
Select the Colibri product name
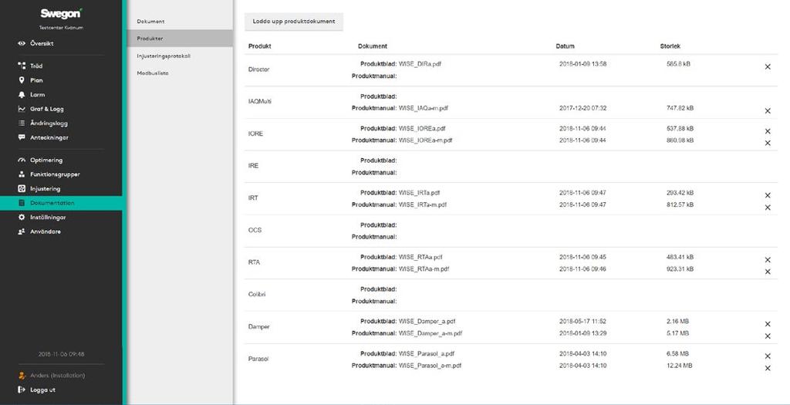tap(256, 294)
